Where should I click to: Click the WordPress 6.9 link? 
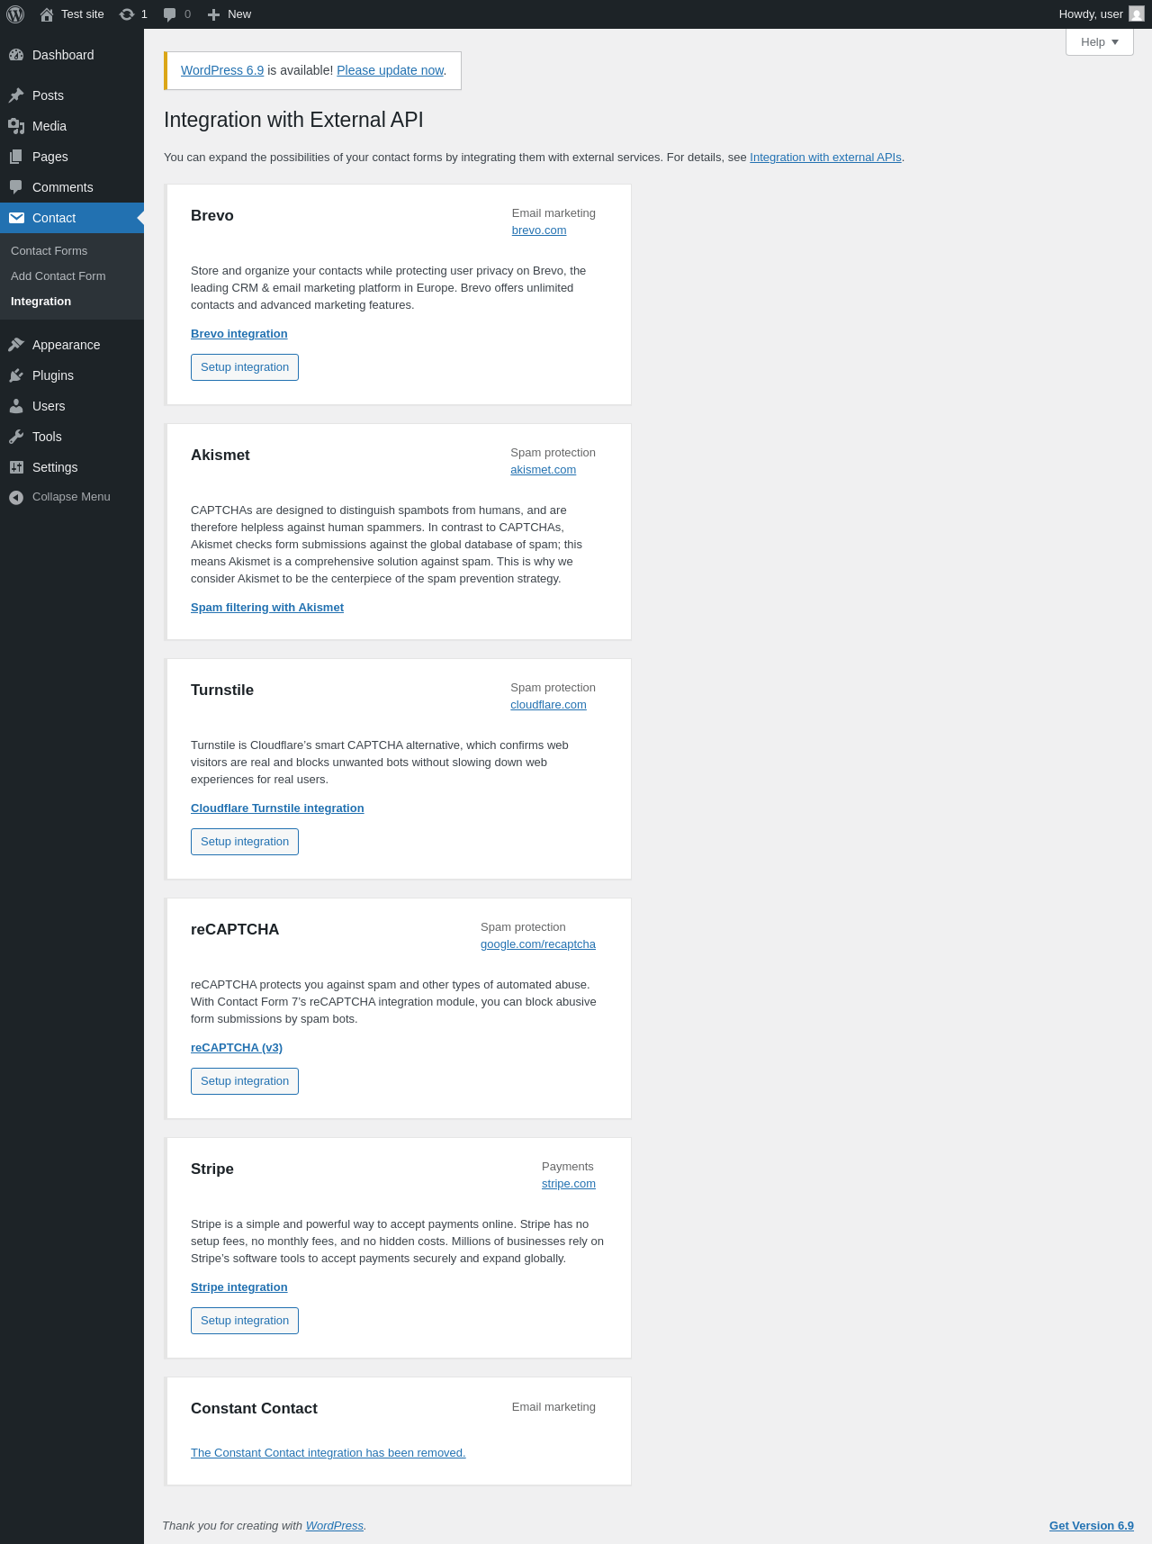[222, 70]
